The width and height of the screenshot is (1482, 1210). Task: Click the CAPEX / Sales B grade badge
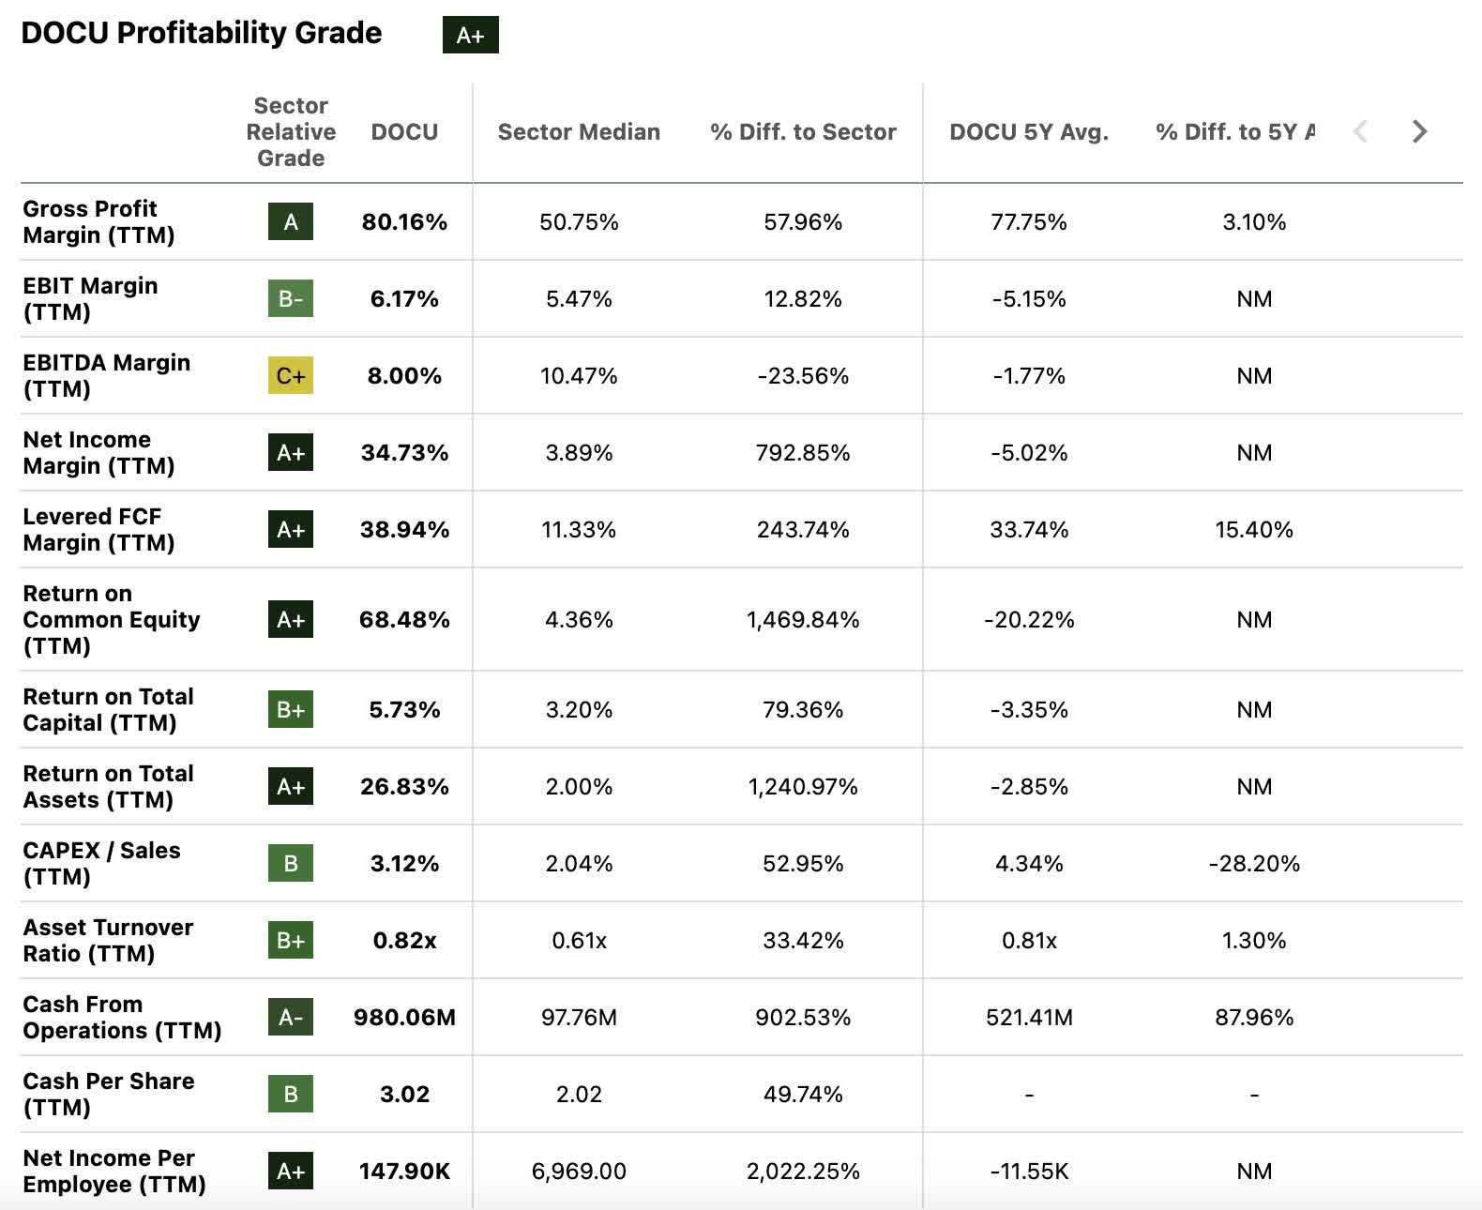click(291, 864)
